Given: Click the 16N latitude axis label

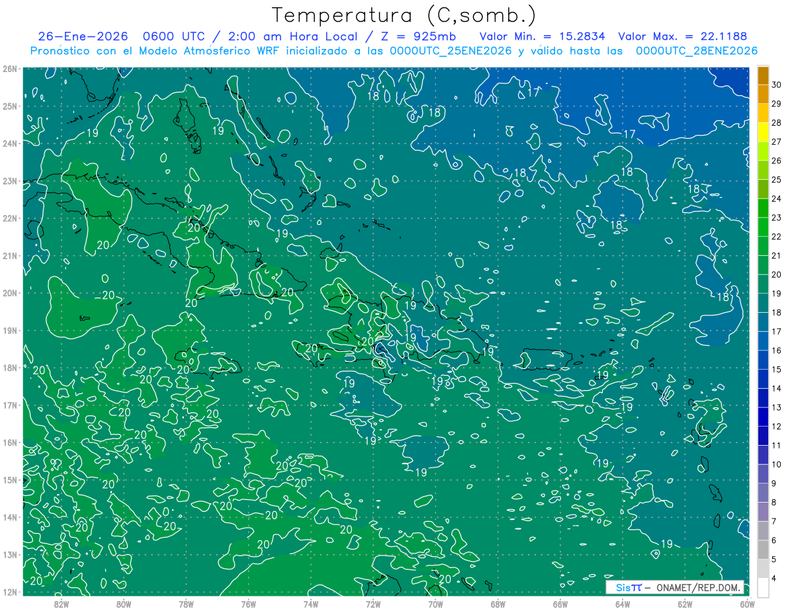Looking at the screenshot, I should click(10, 442).
